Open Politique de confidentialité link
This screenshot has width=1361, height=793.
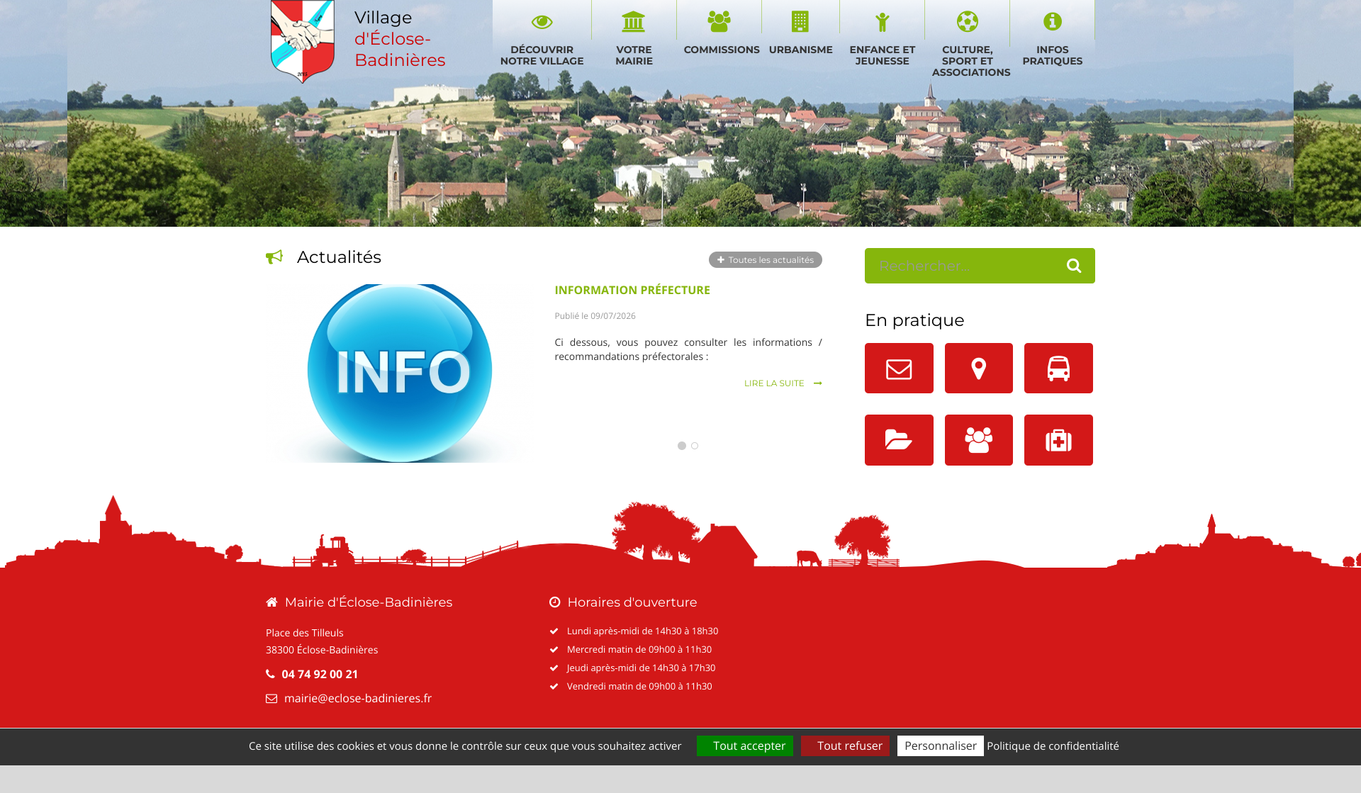coord(1053,746)
